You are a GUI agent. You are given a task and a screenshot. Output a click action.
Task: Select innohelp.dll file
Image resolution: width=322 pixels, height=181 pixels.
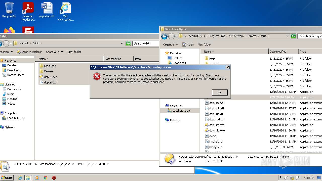click(214, 142)
